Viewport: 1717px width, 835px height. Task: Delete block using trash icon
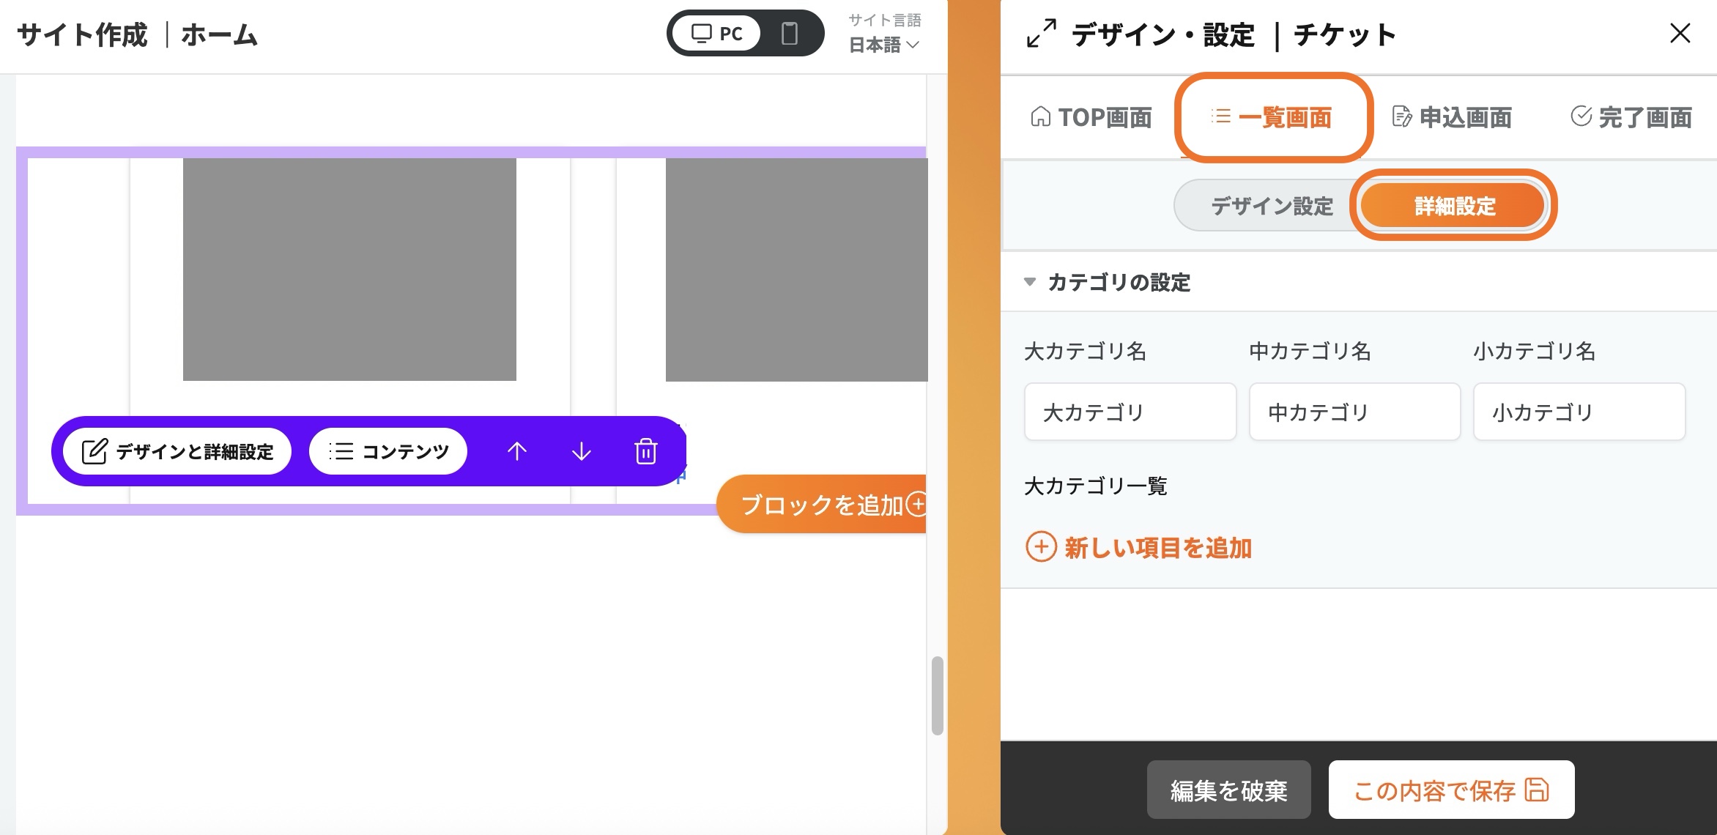(645, 451)
